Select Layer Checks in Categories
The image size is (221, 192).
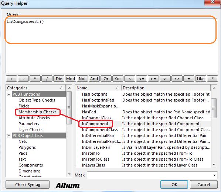coord(30,130)
